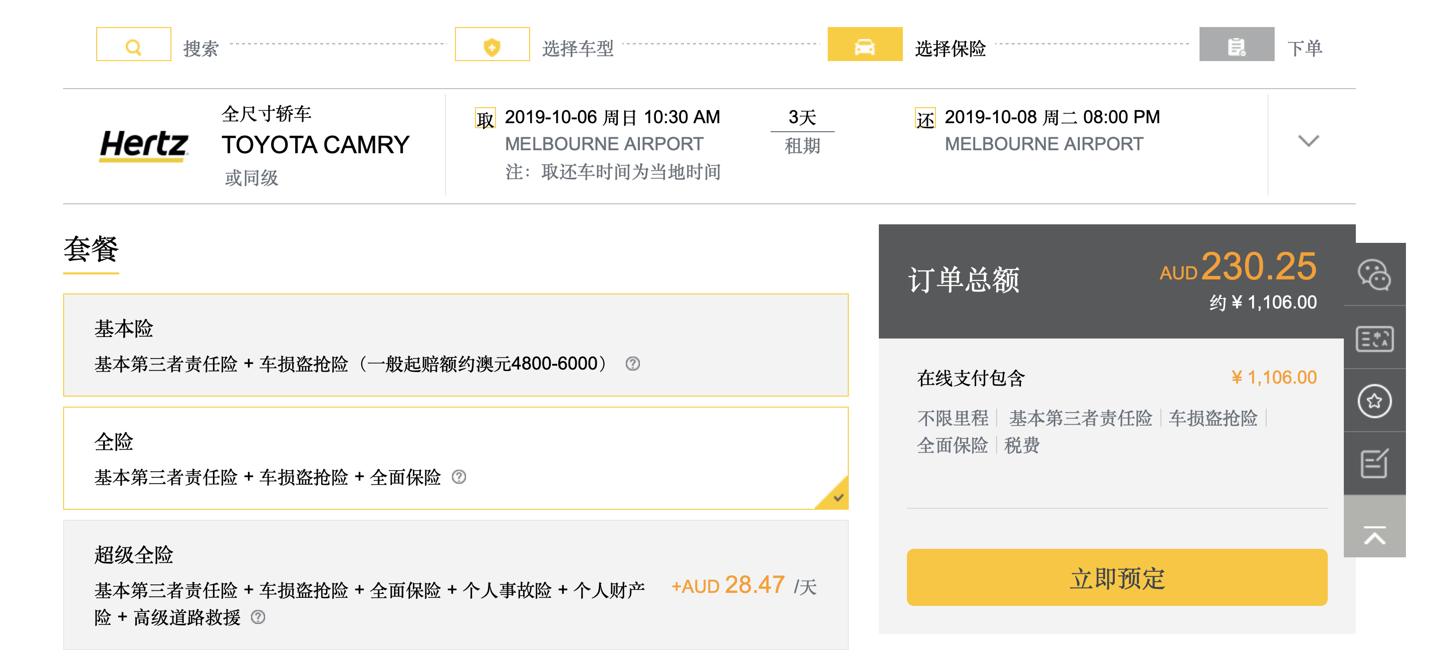
Task: Open the WeChat chat sidebar icon
Action: click(1374, 274)
